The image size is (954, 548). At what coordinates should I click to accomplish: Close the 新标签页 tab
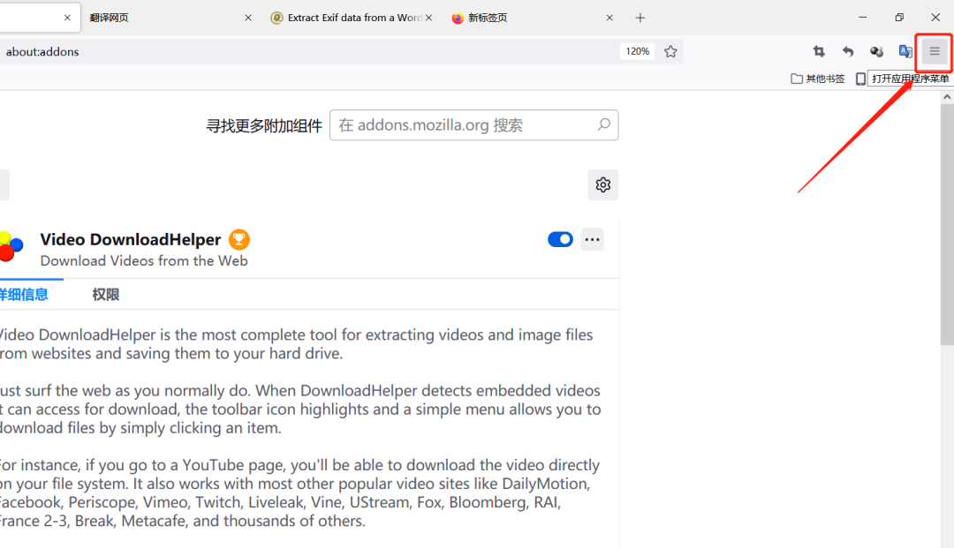[x=609, y=18]
